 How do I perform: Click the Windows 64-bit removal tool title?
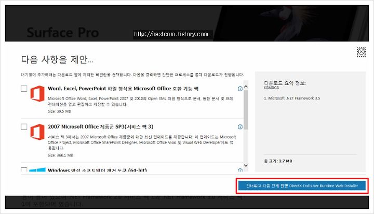97,170
